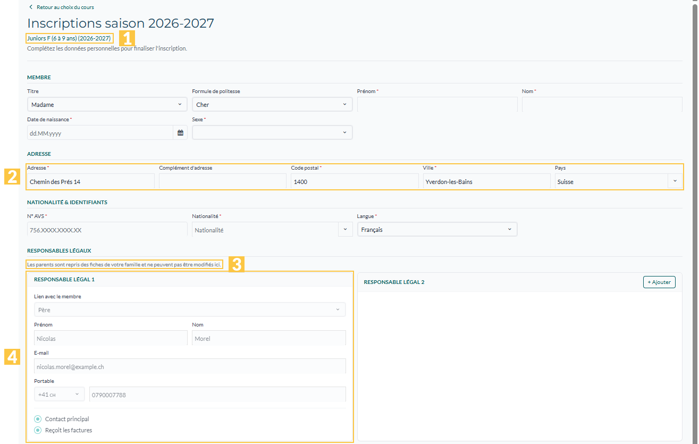Focus the member Prénom field in the Membre section

coord(437,105)
